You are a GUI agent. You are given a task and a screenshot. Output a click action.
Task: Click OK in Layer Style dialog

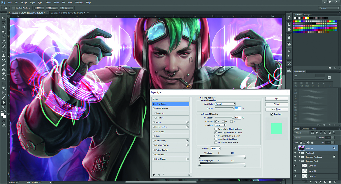tap(277, 99)
